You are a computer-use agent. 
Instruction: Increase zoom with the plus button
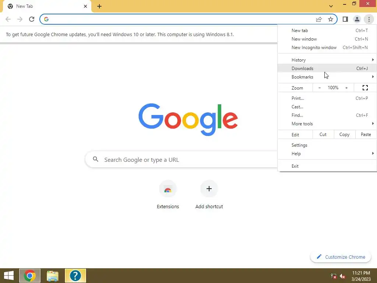pyautogui.click(x=346, y=88)
